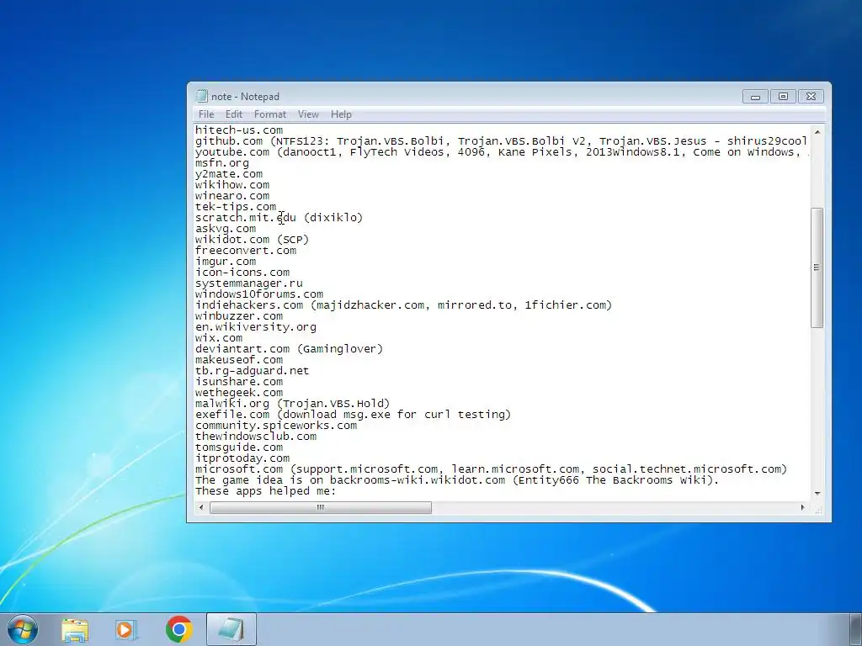
Task: Click the line starting 'microsoft.com (support'
Action: click(492, 469)
